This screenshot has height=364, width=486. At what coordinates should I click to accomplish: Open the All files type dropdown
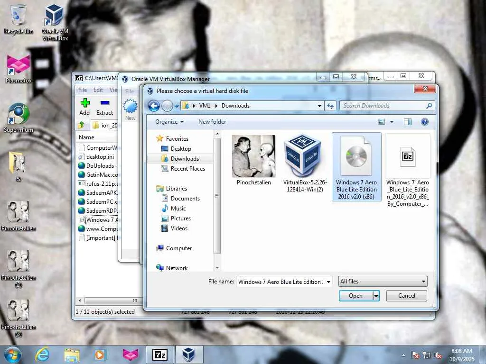coord(383,282)
